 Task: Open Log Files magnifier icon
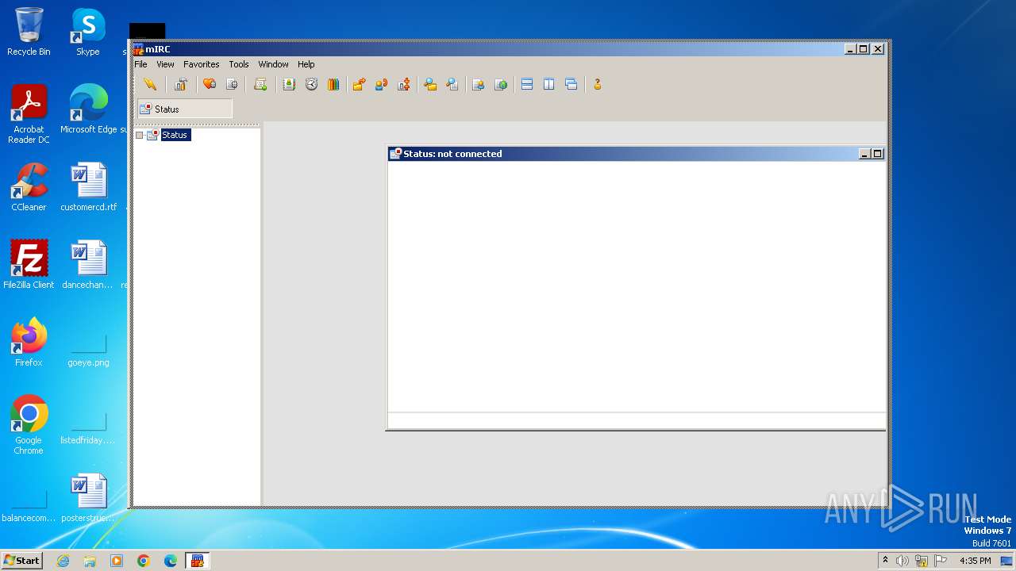(452, 84)
